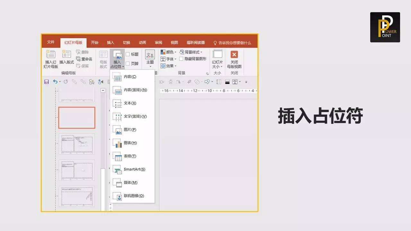Enable the 隐藏背景图形 checkbox

(x=181, y=59)
